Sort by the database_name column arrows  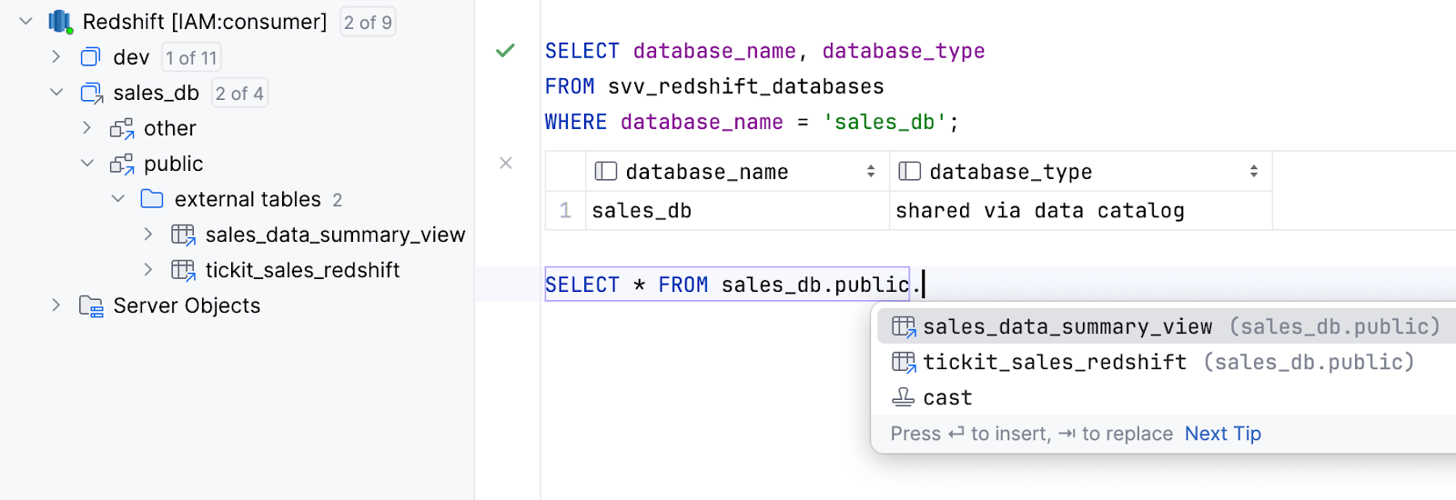point(871,172)
